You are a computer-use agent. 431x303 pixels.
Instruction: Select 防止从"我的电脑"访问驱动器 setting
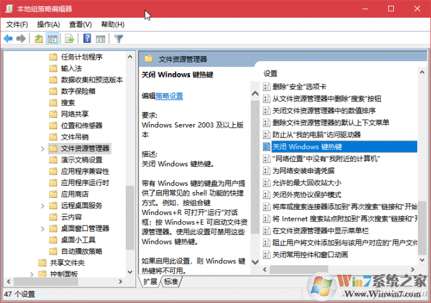316,135
